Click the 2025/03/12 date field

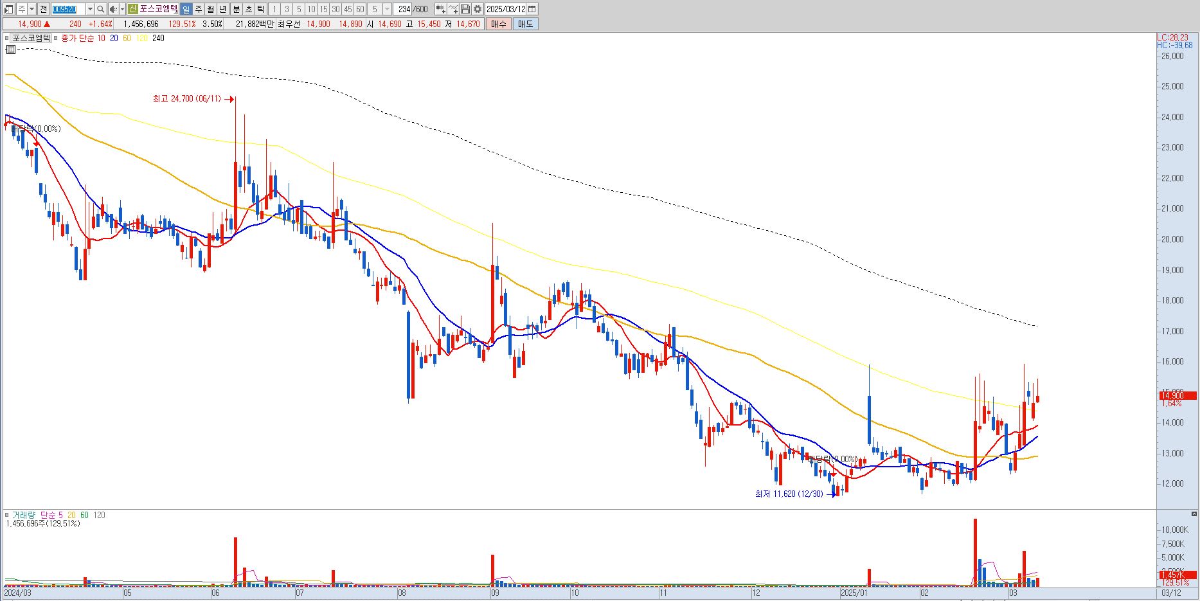pyautogui.click(x=506, y=9)
